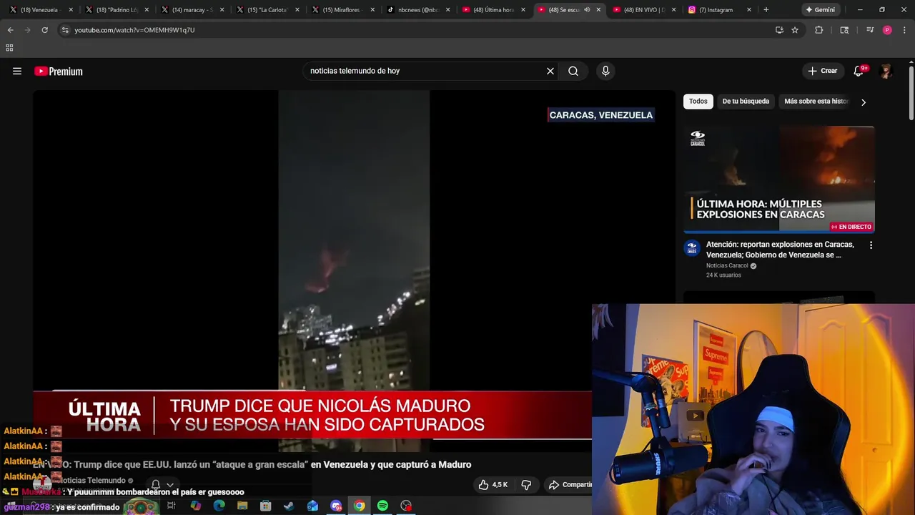Image resolution: width=915 pixels, height=515 pixels.
Task: Open Steam from the taskbar
Action: (x=289, y=506)
